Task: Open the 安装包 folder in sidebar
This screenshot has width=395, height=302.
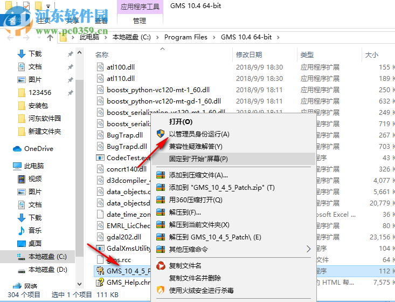Action: [38, 105]
